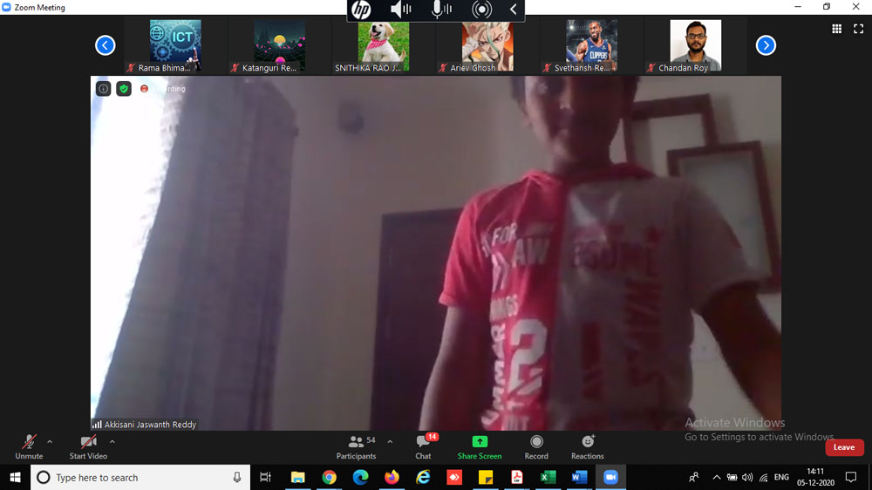Viewport: 872px width, 490px height.
Task: Open the Windows Start menu
Action: click(x=15, y=477)
